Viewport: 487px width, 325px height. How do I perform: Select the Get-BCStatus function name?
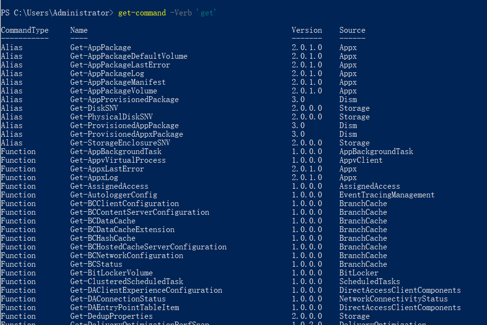point(96,264)
